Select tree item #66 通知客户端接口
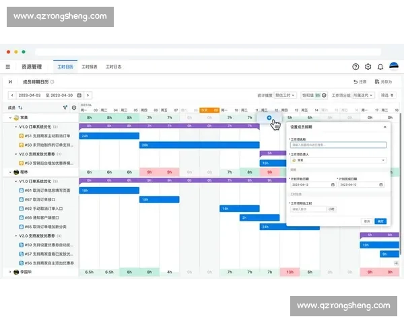 point(42,217)
